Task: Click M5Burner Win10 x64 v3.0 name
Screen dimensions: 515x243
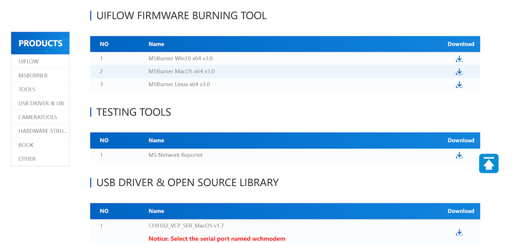Action: [x=180, y=58]
